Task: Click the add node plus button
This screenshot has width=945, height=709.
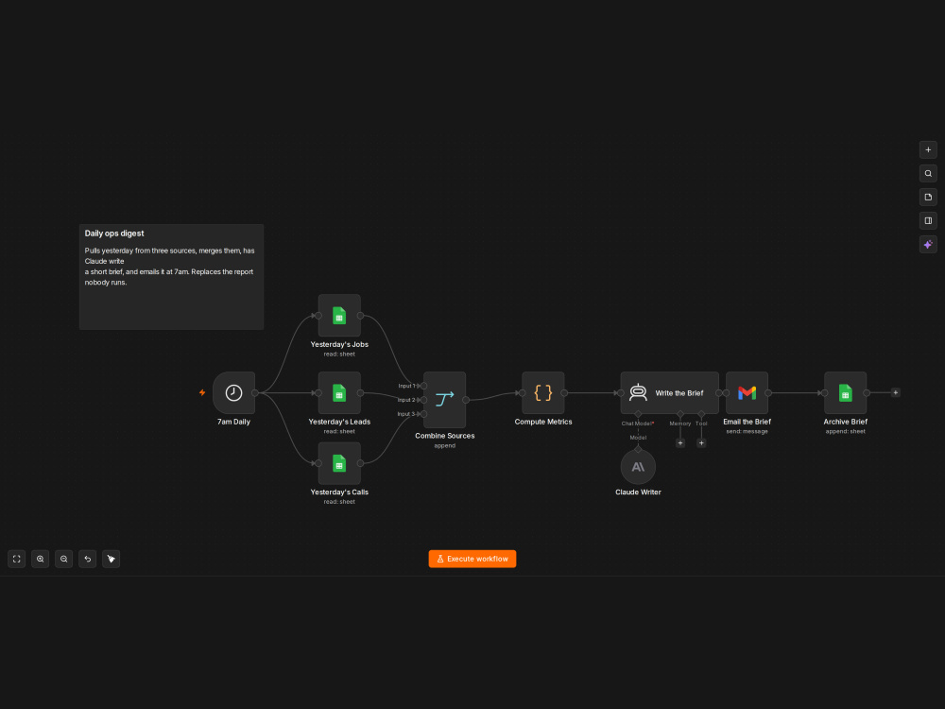Action: coord(928,149)
